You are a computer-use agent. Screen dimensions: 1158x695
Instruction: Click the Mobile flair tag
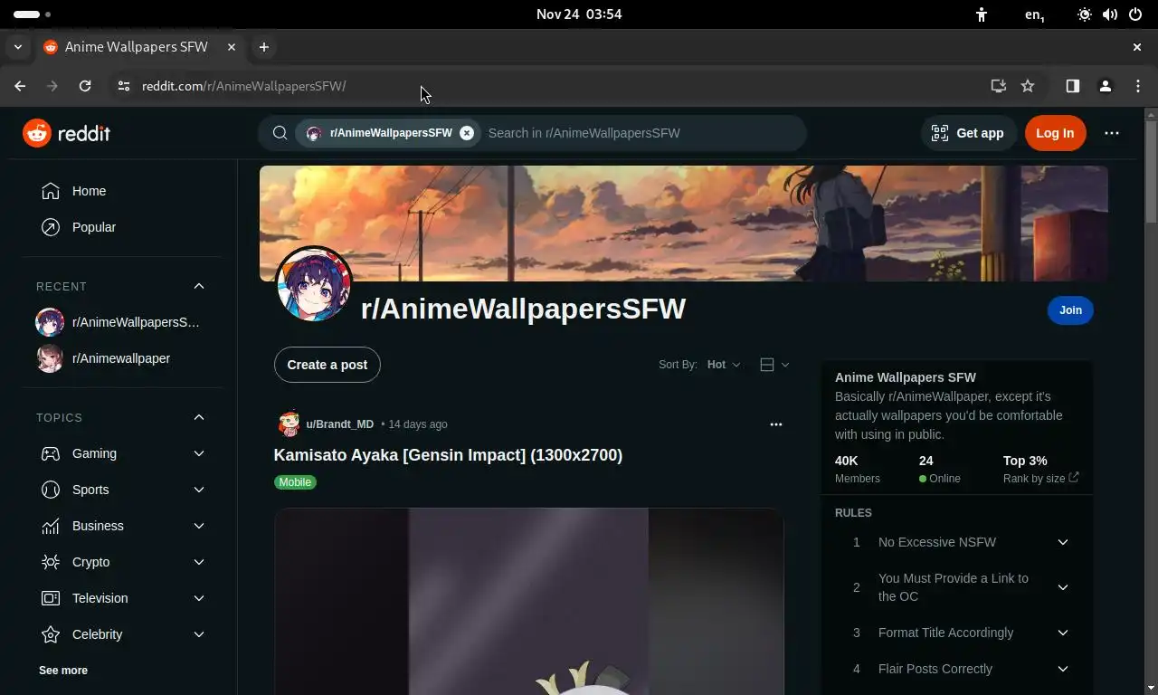point(295,482)
